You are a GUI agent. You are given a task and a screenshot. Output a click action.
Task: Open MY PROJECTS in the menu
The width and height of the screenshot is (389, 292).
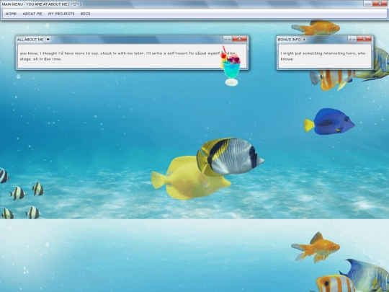pos(61,14)
